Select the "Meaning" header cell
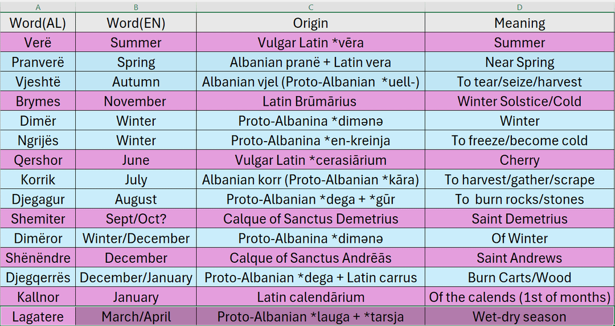This screenshot has width=615, height=326. (519, 23)
